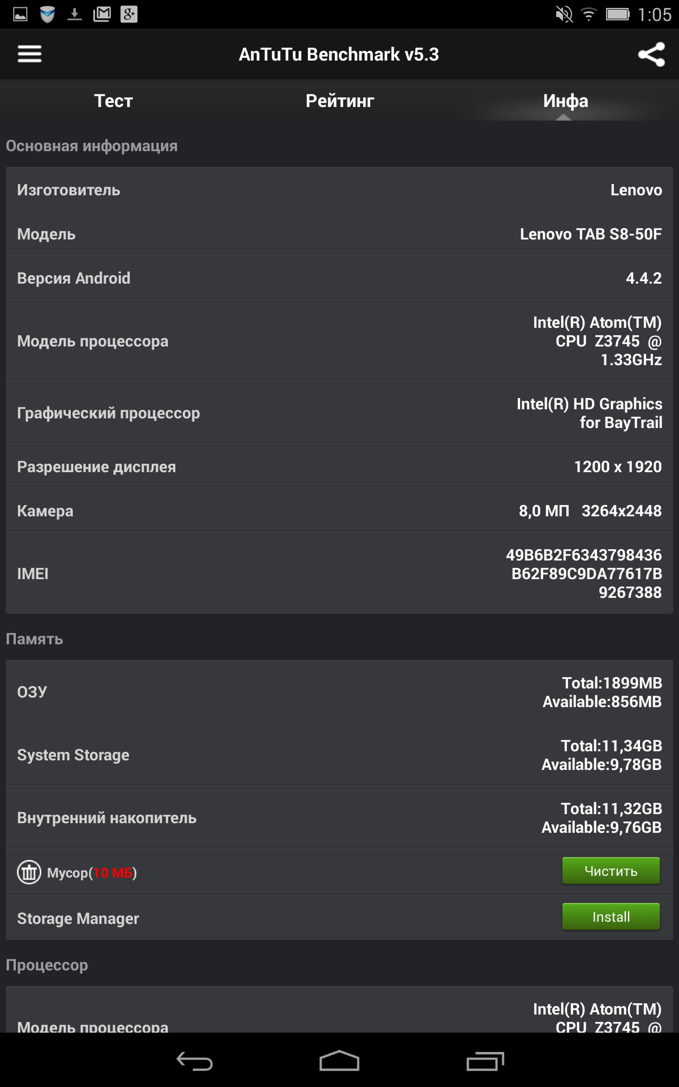Image resolution: width=679 pixels, height=1087 pixels.
Task: Tap the muted sound status icon
Action: click(564, 14)
